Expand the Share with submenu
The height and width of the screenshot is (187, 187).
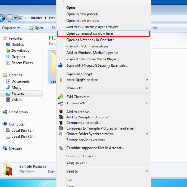147,88
